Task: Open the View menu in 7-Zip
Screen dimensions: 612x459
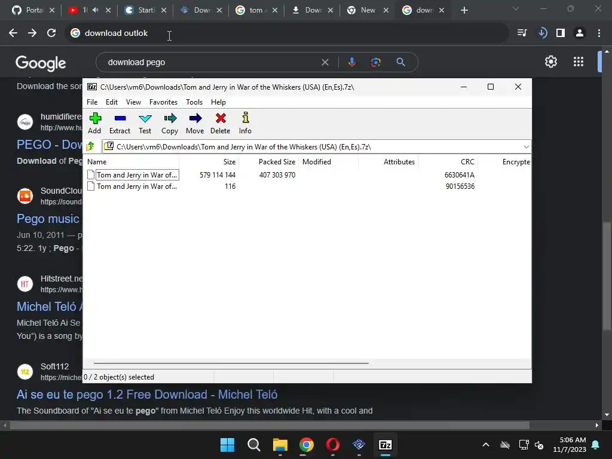Action: pyautogui.click(x=133, y=102)
